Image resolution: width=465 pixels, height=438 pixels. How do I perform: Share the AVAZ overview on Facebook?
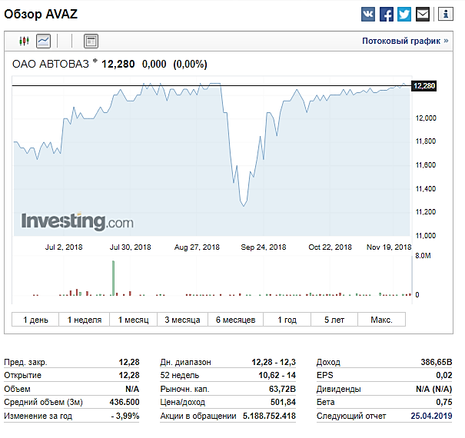click(387, 15)
